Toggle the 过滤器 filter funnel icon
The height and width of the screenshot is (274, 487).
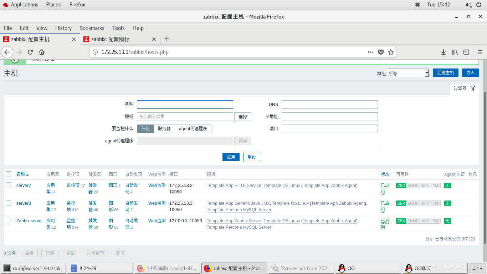pyautogui.click(x=473, y=88)
